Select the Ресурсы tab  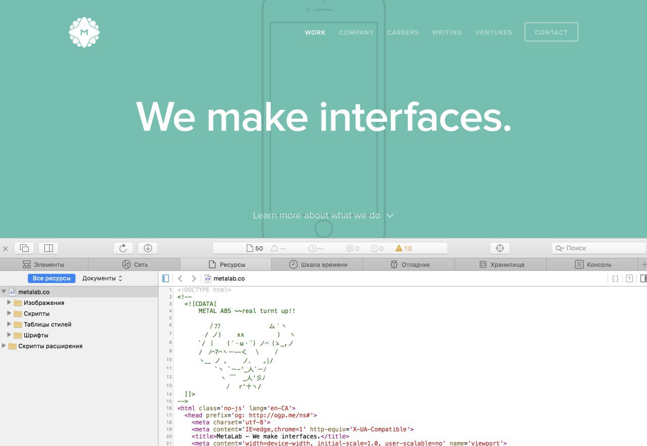pyautogui.click(x=226, y=264)
